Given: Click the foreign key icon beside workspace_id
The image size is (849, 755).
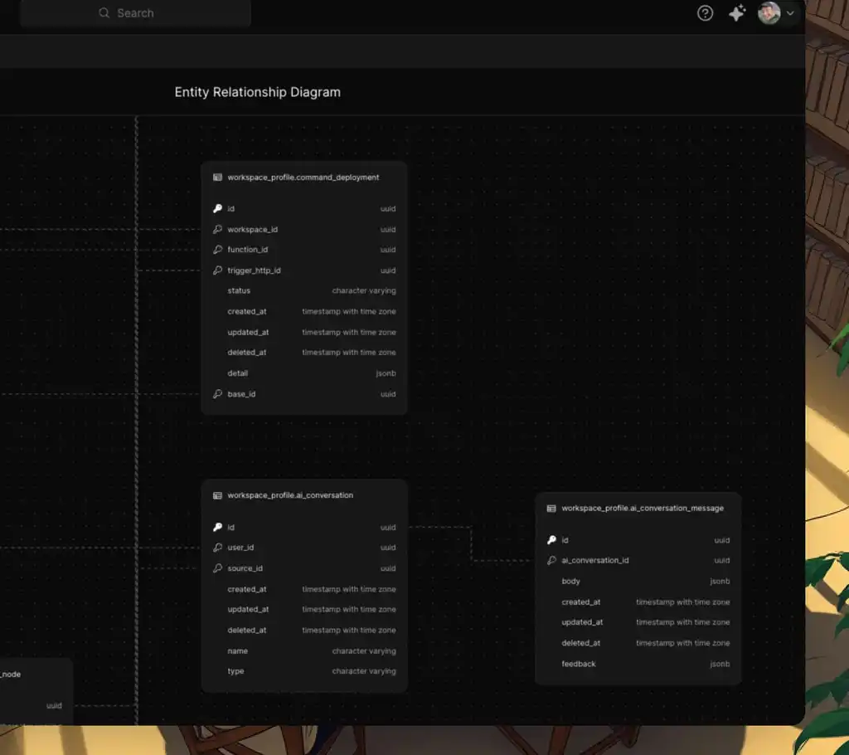Looking at the screenshot, I should click(217, 230).
